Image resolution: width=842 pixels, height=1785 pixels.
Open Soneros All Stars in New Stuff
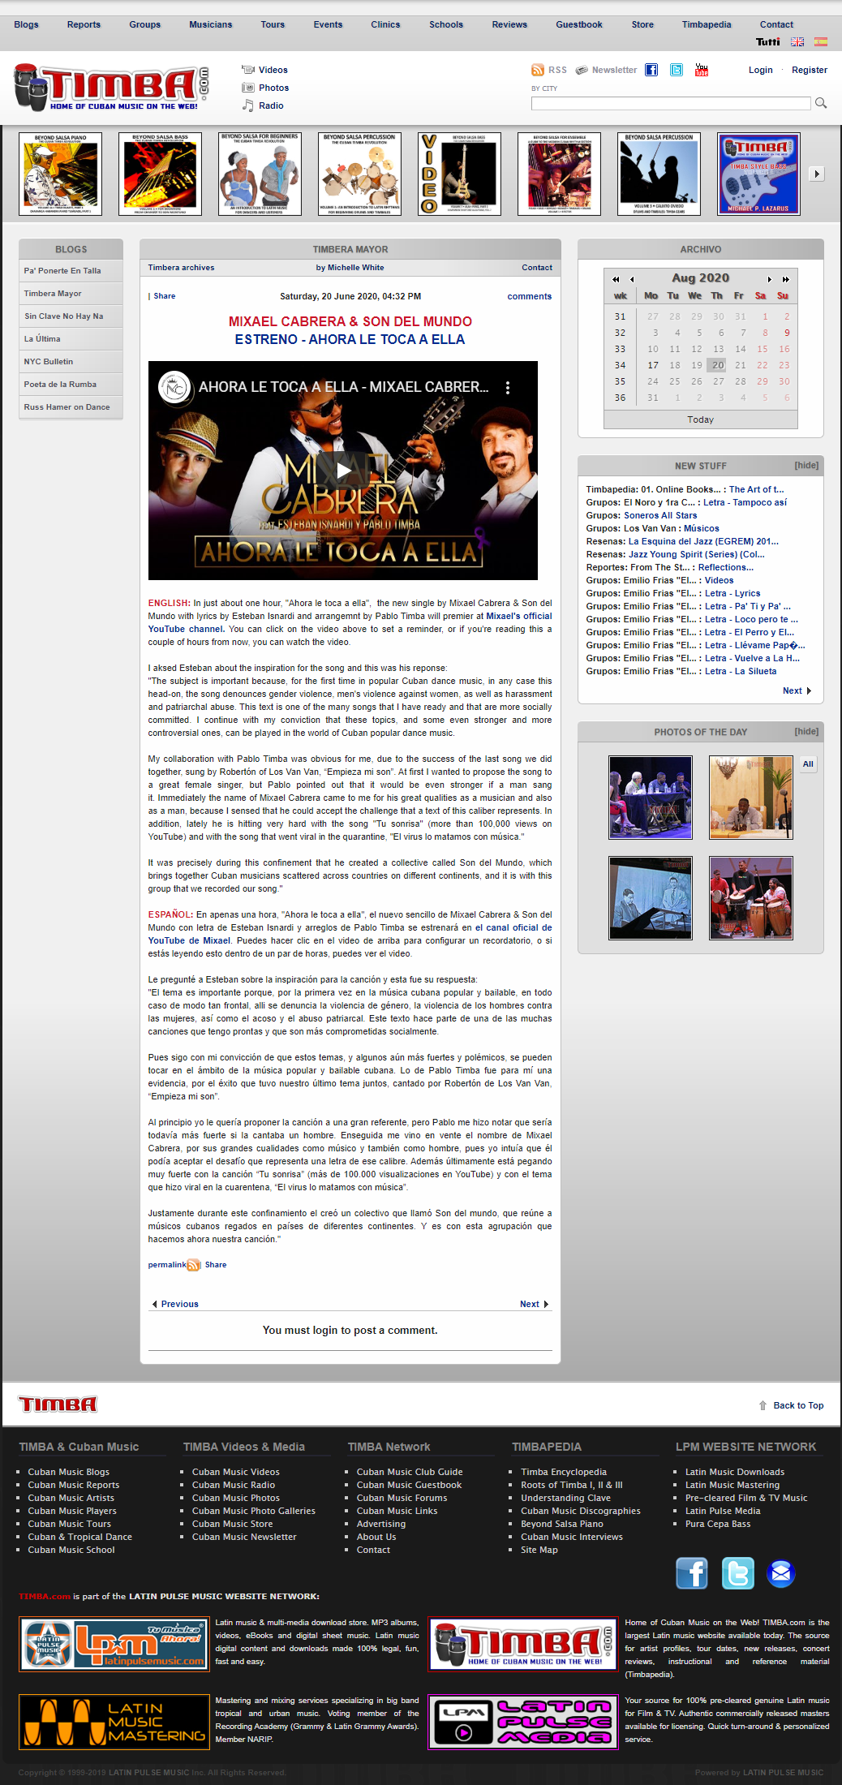(660, 515)
